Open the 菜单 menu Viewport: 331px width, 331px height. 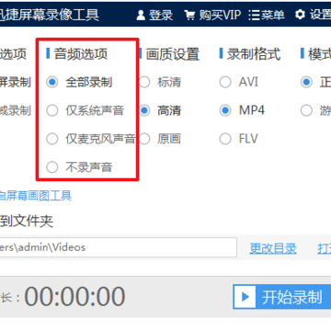pyautogui.click(x=272, y=15)
